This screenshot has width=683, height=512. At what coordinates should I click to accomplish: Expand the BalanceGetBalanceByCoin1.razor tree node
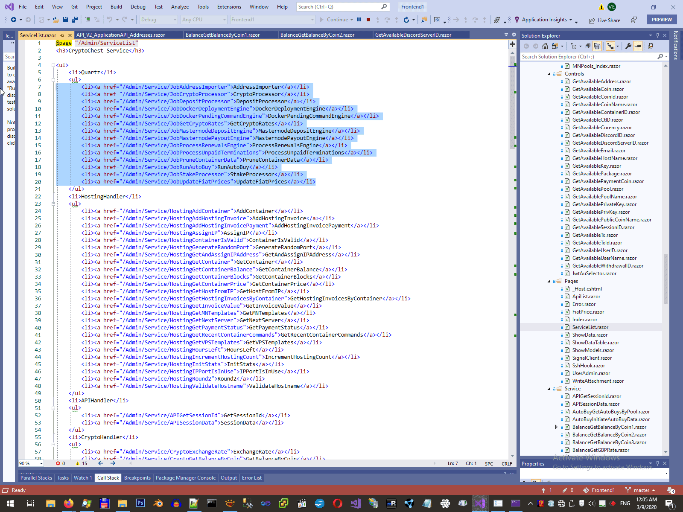pyautogui.click(x=556, y=427)
